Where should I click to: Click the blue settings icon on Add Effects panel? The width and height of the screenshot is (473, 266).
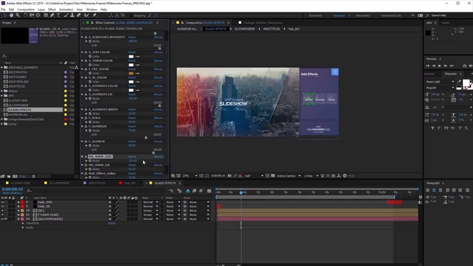tap(335, 72)
